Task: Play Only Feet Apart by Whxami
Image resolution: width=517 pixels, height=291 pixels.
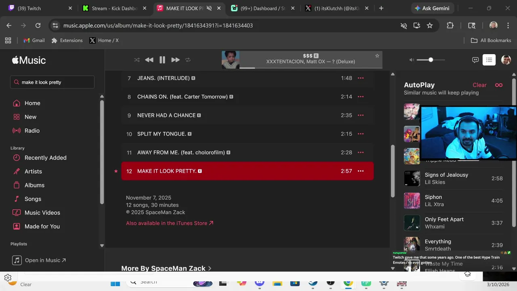Action: 454,223
